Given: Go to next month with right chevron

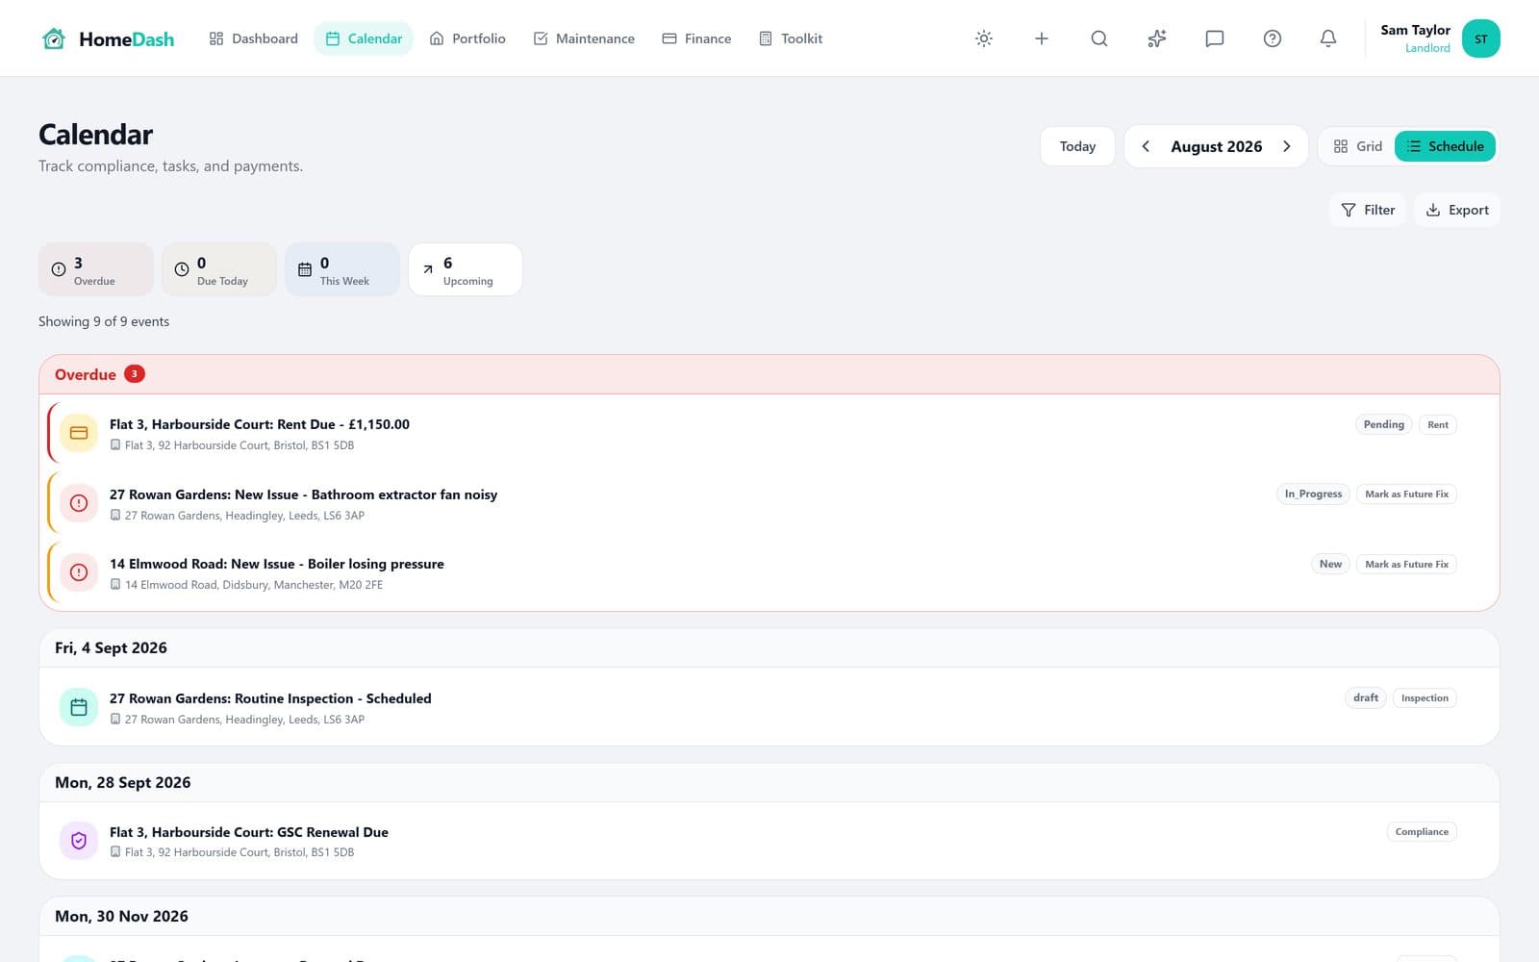Looking at the screenshot, I should pyautogui.click(x=1286, y=146).
